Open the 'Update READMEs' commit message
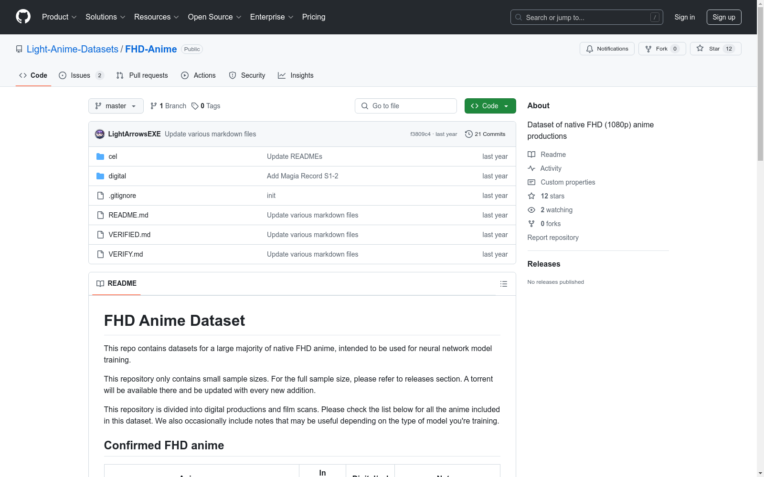This screenshot has height=477, width=764. [295, 156]
